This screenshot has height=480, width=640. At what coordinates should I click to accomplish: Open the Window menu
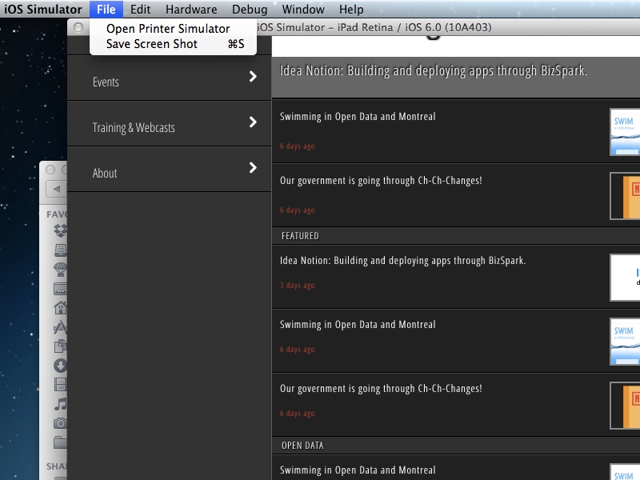(x=303, y=9)
